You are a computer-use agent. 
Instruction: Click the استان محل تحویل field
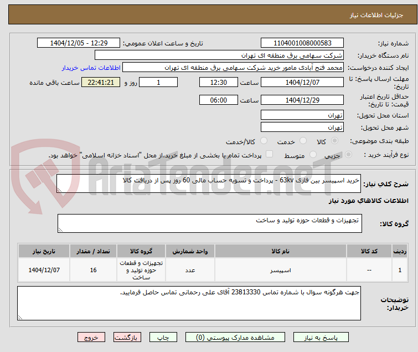click(302, 115)
